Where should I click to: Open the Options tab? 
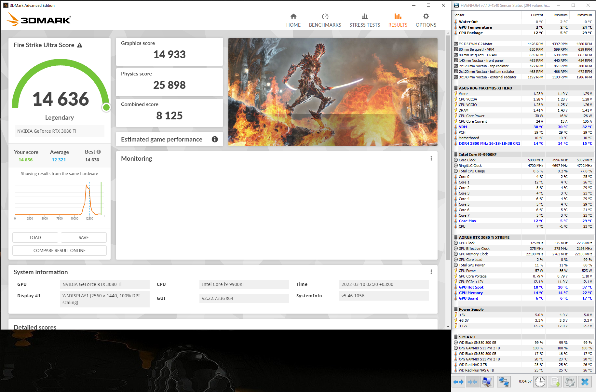point(426,20)
